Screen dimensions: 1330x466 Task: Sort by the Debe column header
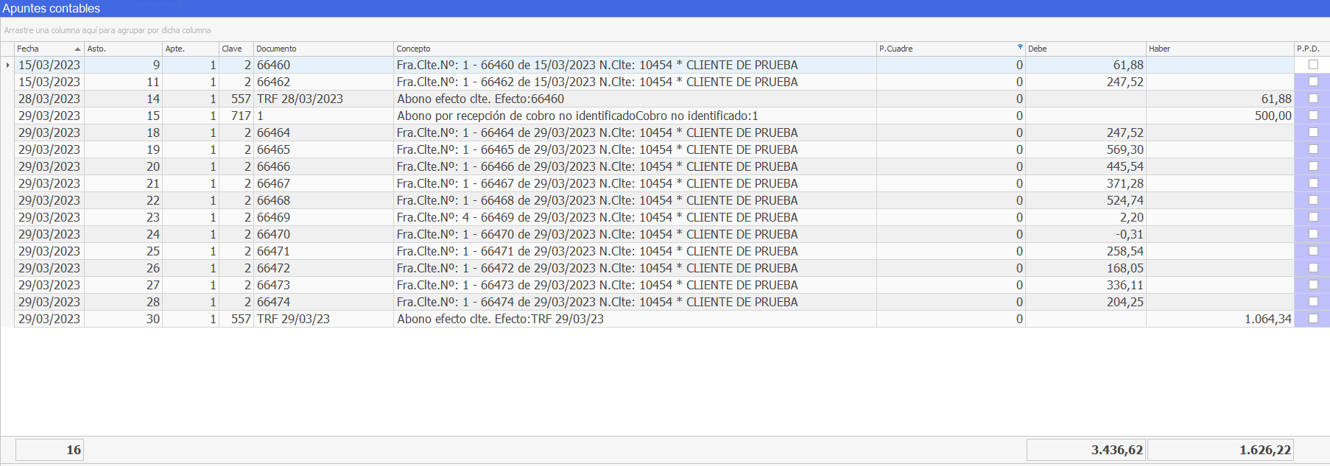(x=1085, y=49)
